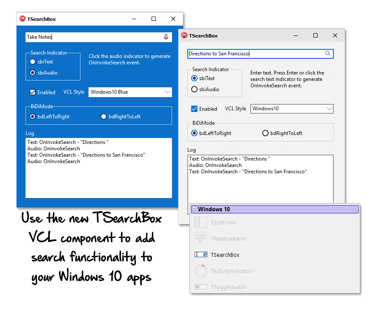384x336 pixels.
Task: Select bdRightToLeft radio in gray window
Action: 265,133
